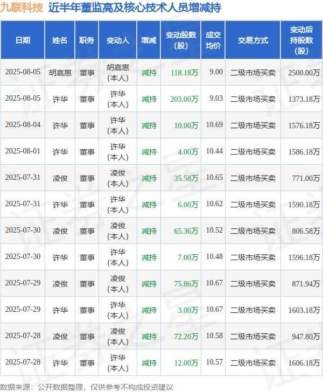Image resolution: width=323 pixels, height=392 pixels.
Task: Click the price cell 10.44
Action: 214,151
